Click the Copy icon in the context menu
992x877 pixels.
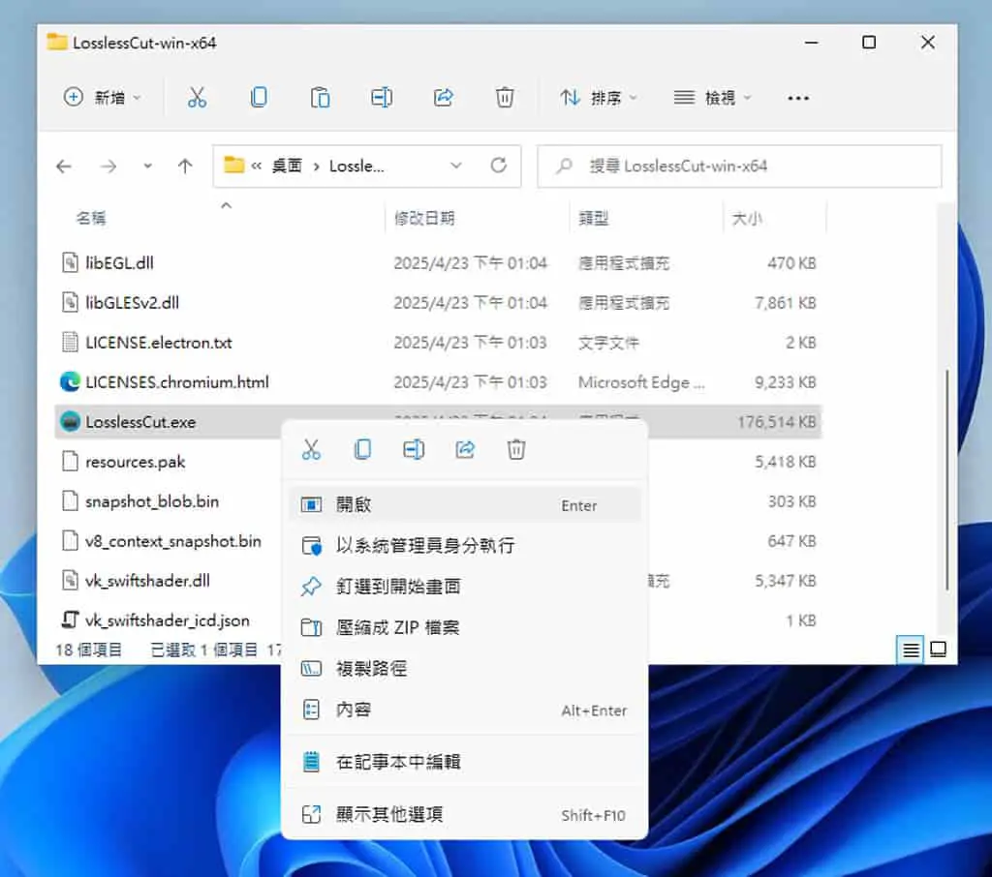click(x=362, y=449)
